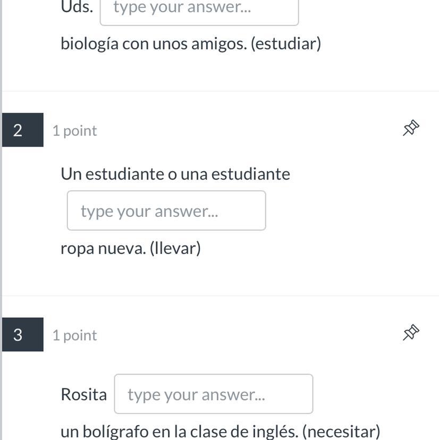Click the 'Uds.' label
Screen dimensions: 439x440
point(77,7)
